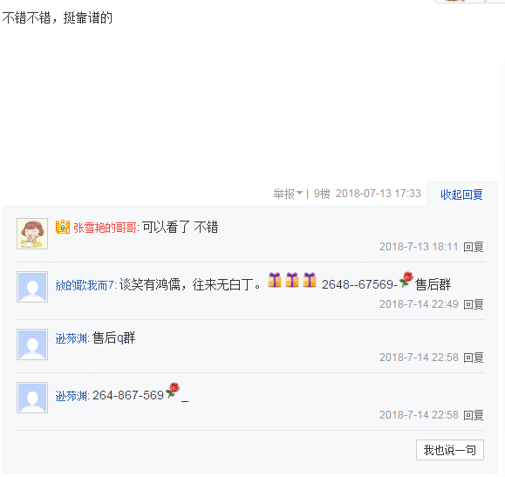Reply to the 售后q群 comment
Screen dimensions: 505x477
474,358
